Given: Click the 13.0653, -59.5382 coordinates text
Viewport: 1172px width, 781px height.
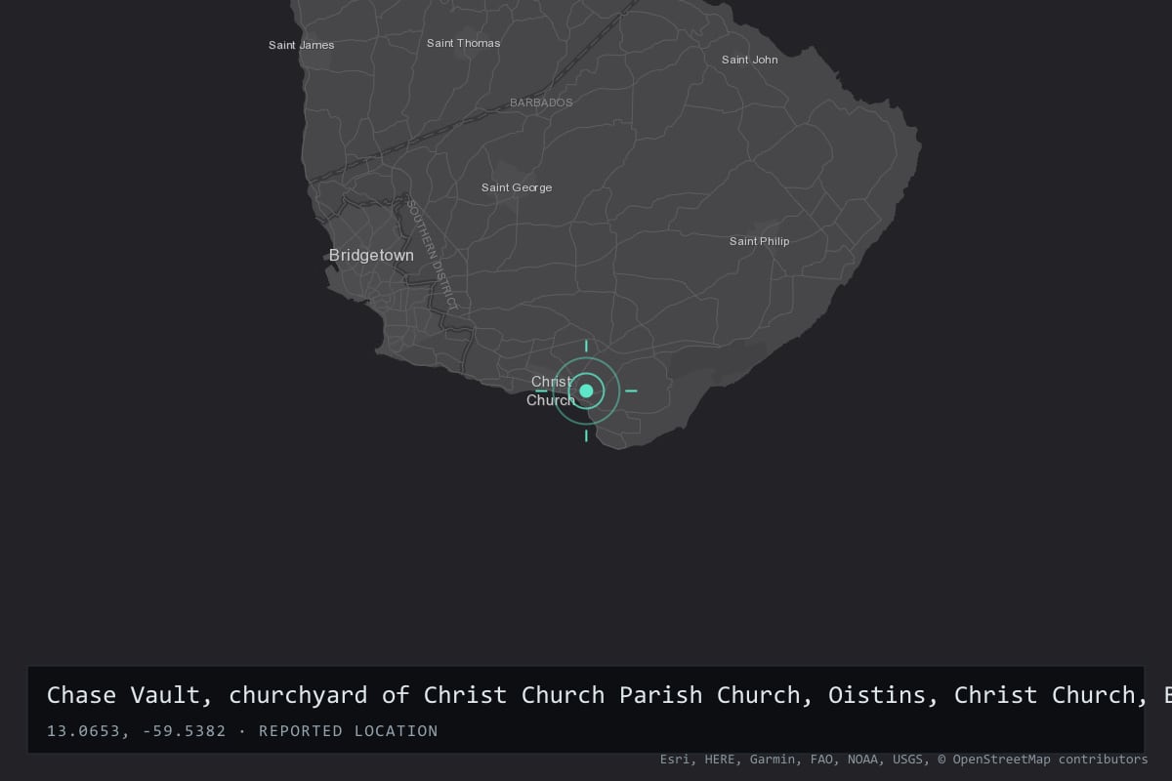Looking at the screenshot, I should click(x=136, y=731).
